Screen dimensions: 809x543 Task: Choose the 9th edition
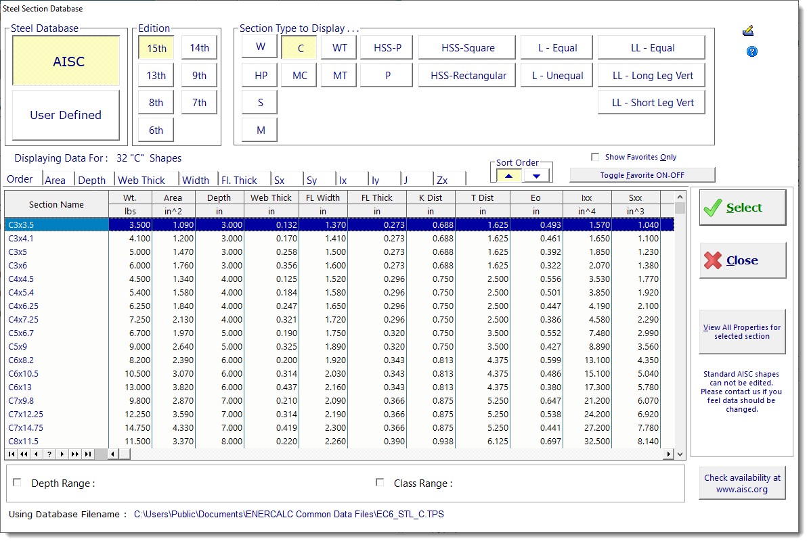coord(199,75)
